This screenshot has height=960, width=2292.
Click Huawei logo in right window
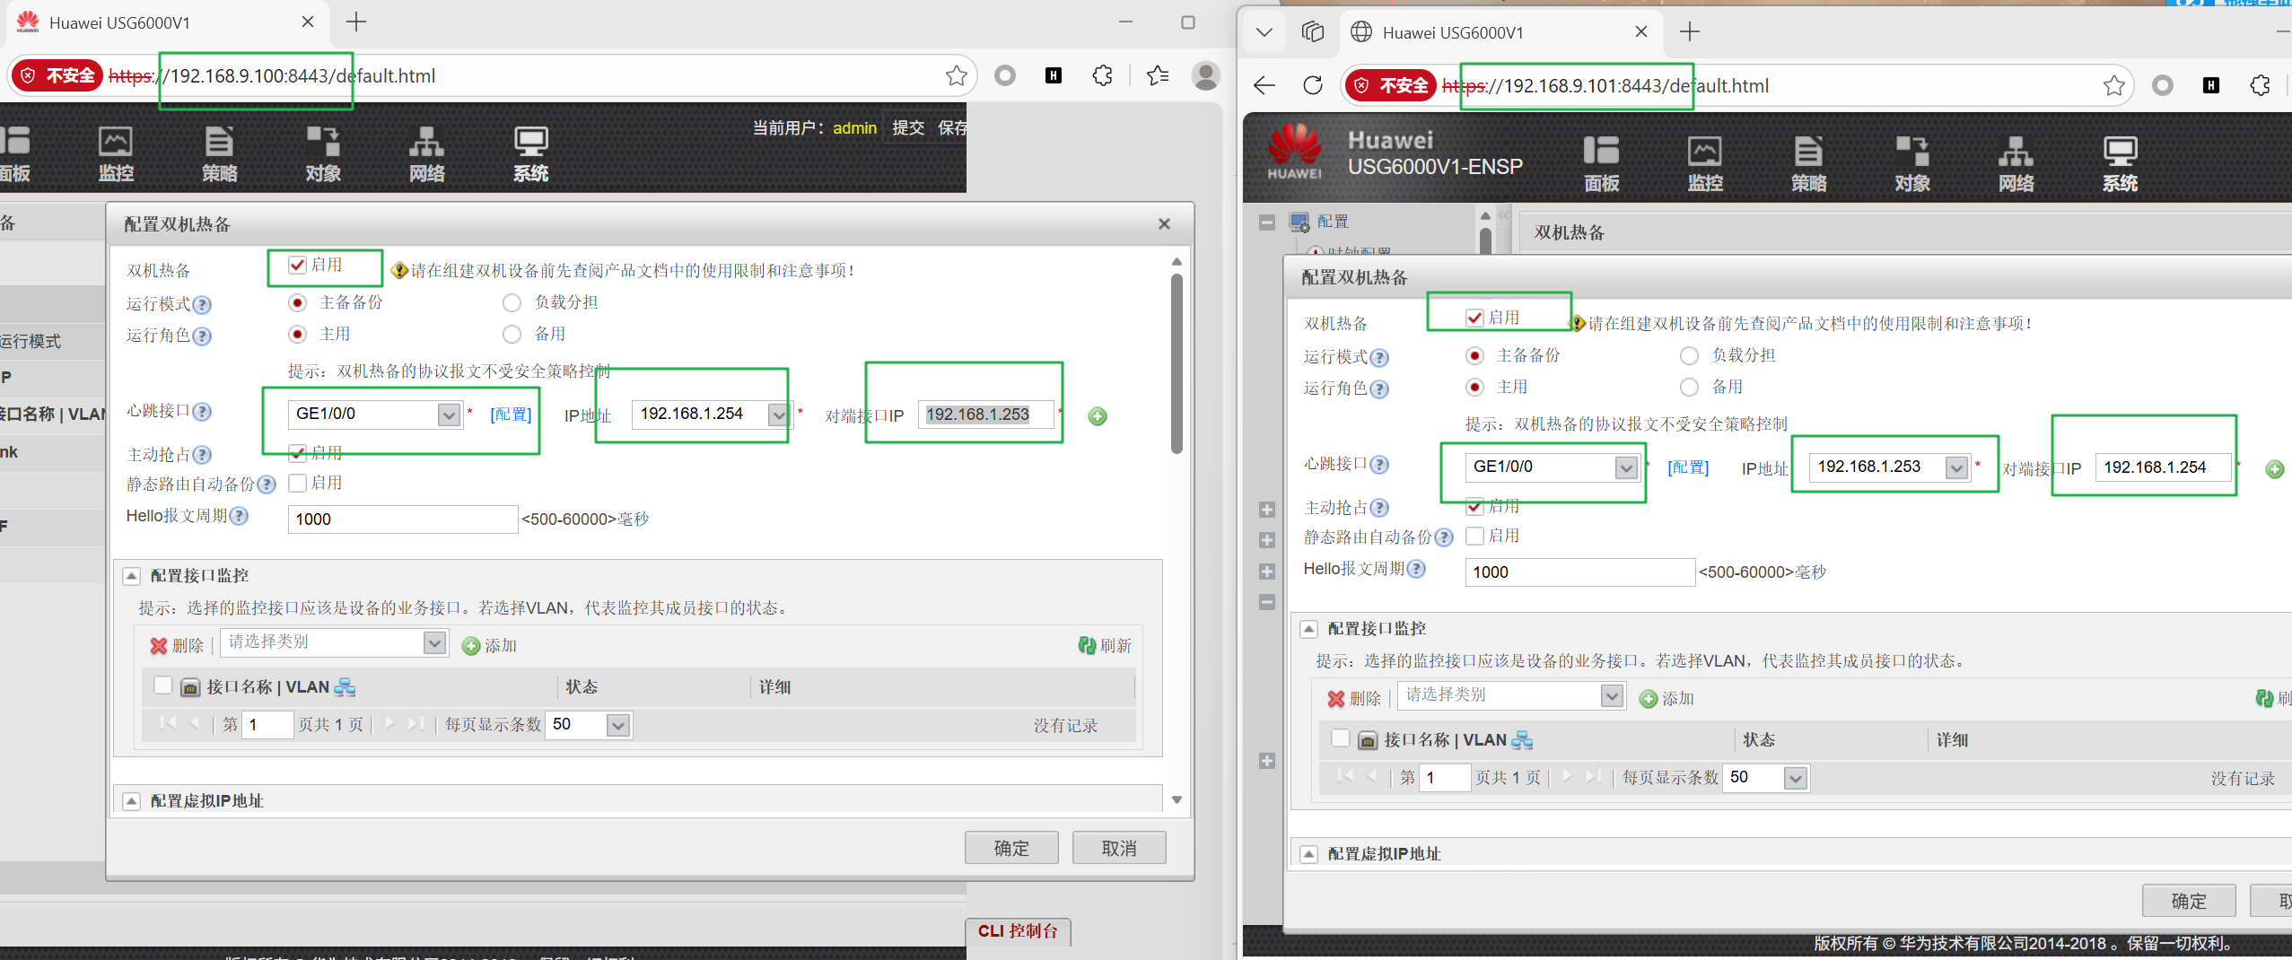(x=1294, y=153)
